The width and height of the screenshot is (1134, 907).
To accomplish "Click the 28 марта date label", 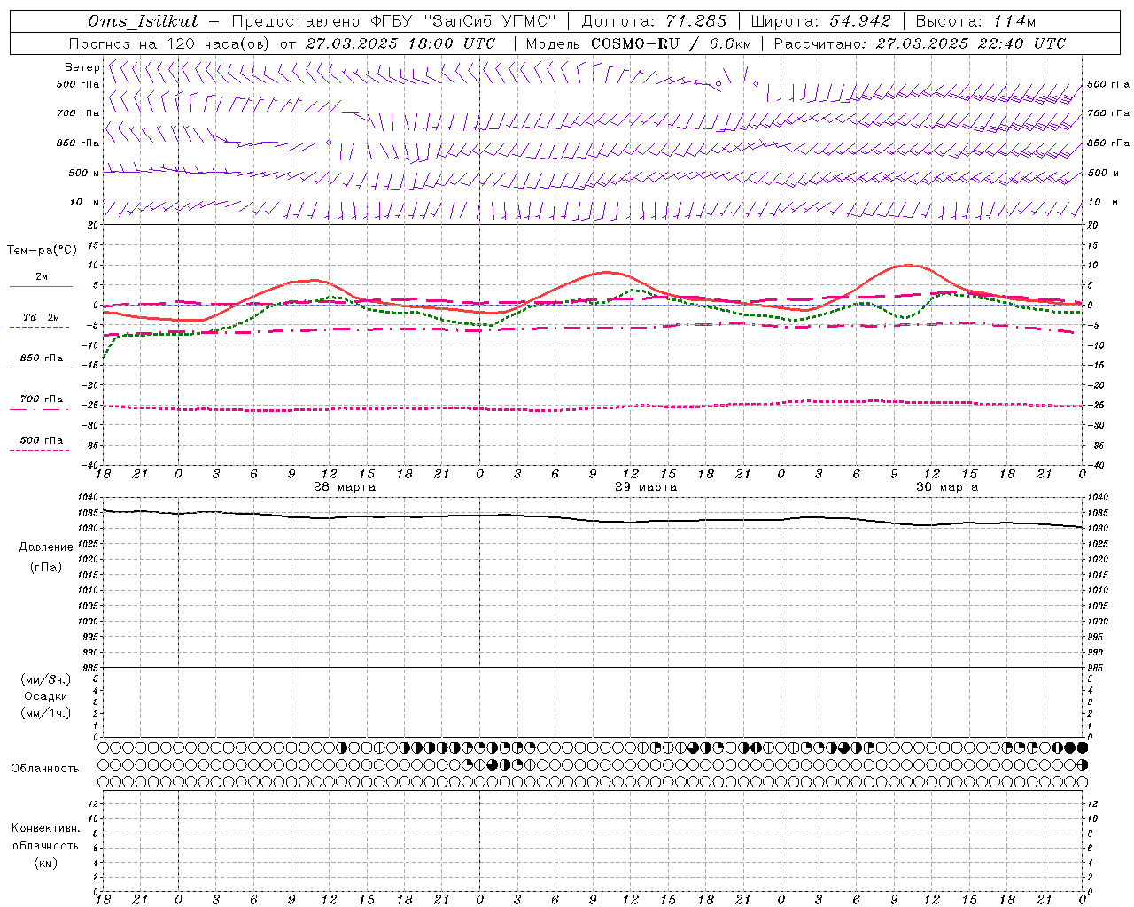I will click(x=345, y=487).
